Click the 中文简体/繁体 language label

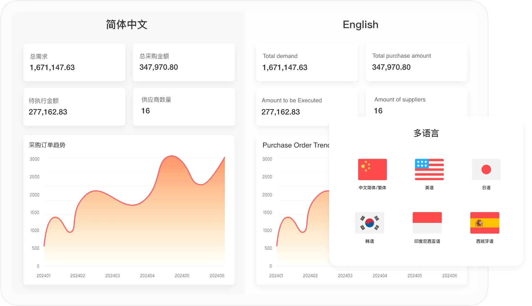point(372,188)
